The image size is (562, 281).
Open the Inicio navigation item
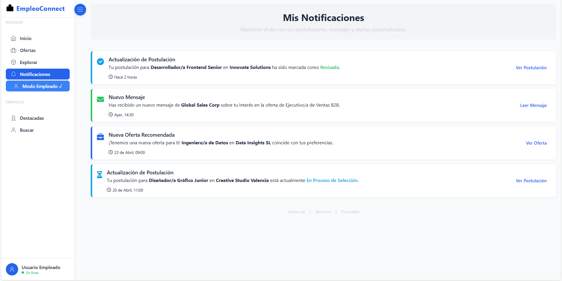pyautogui.click(x=25, y=38)
